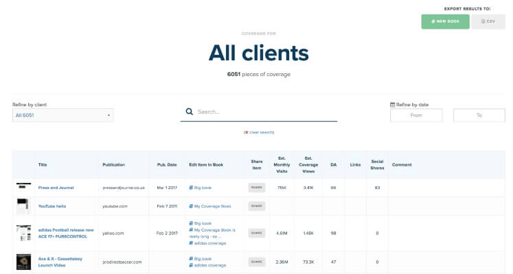513x274 pixels.
Task: Click the search magnifier icon
Action: [189, 112]
